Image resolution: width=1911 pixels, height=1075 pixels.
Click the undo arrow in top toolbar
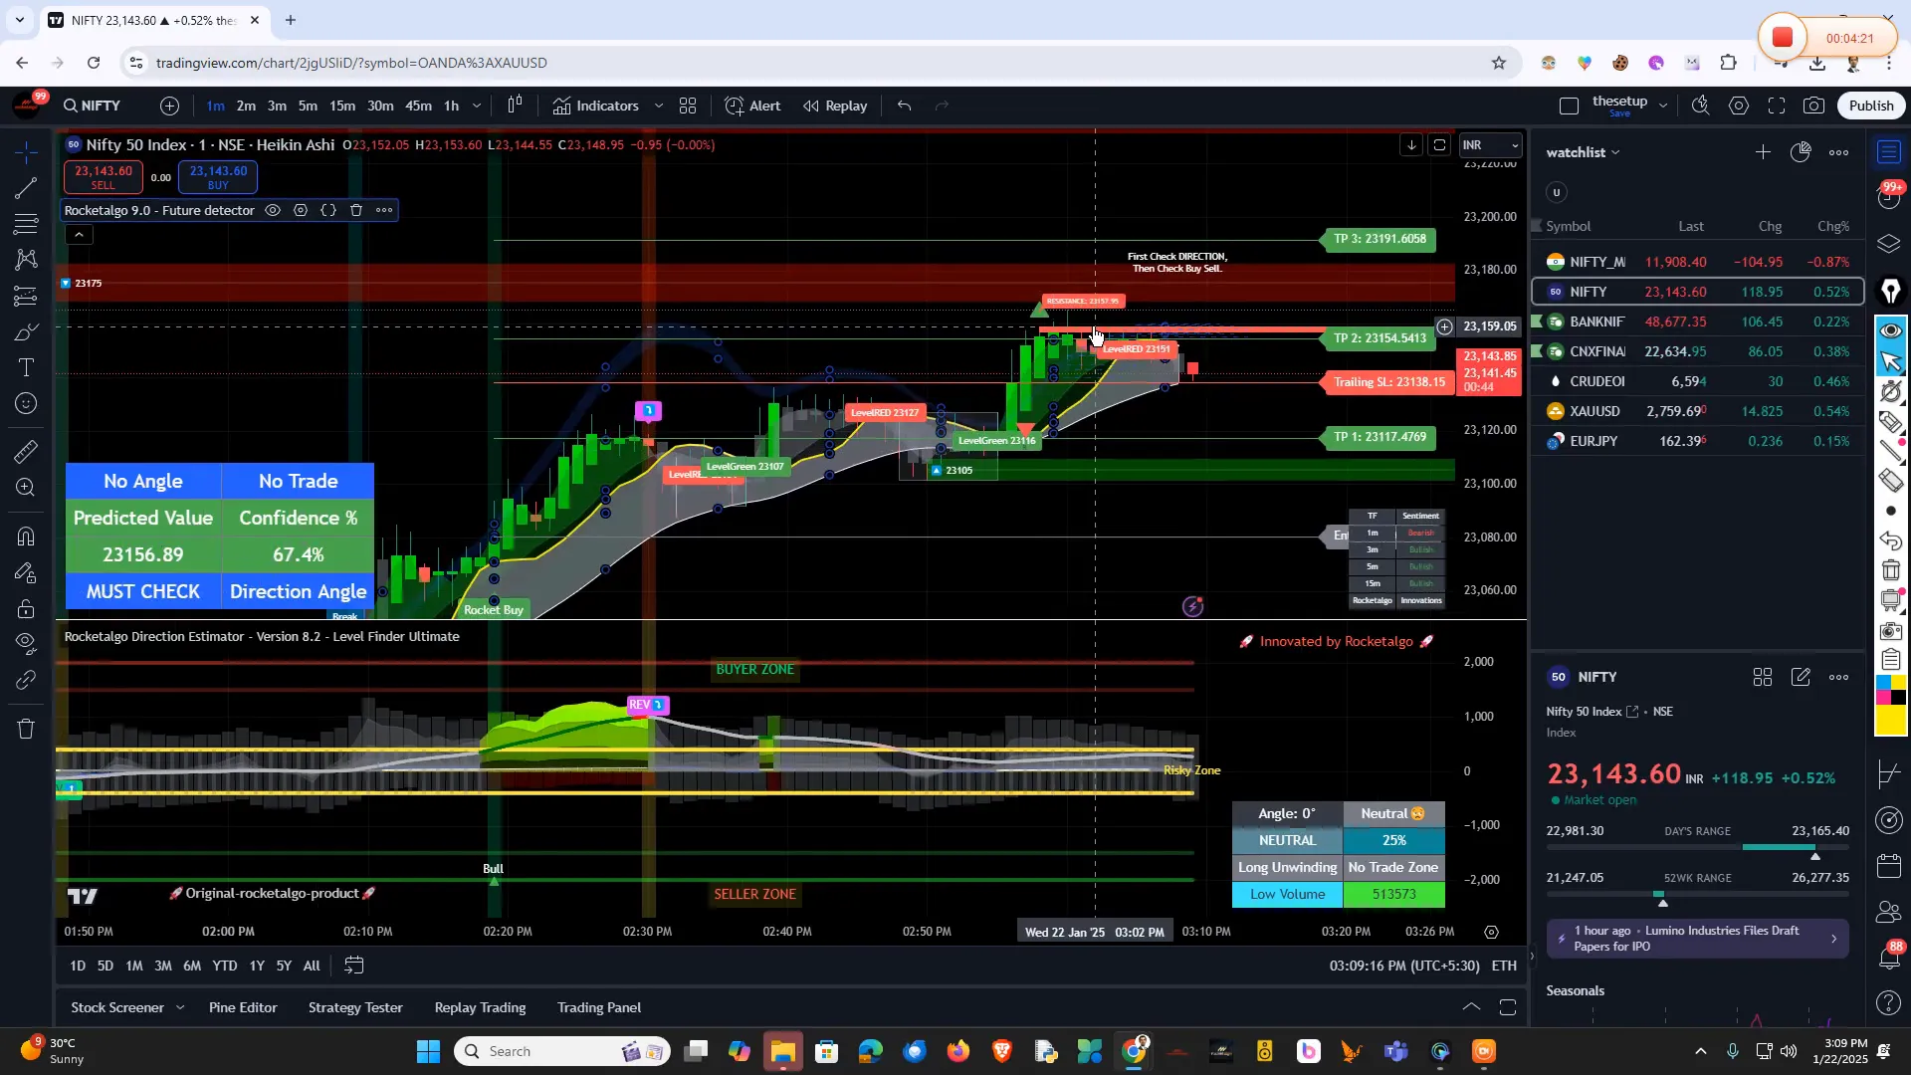[904, 106]
